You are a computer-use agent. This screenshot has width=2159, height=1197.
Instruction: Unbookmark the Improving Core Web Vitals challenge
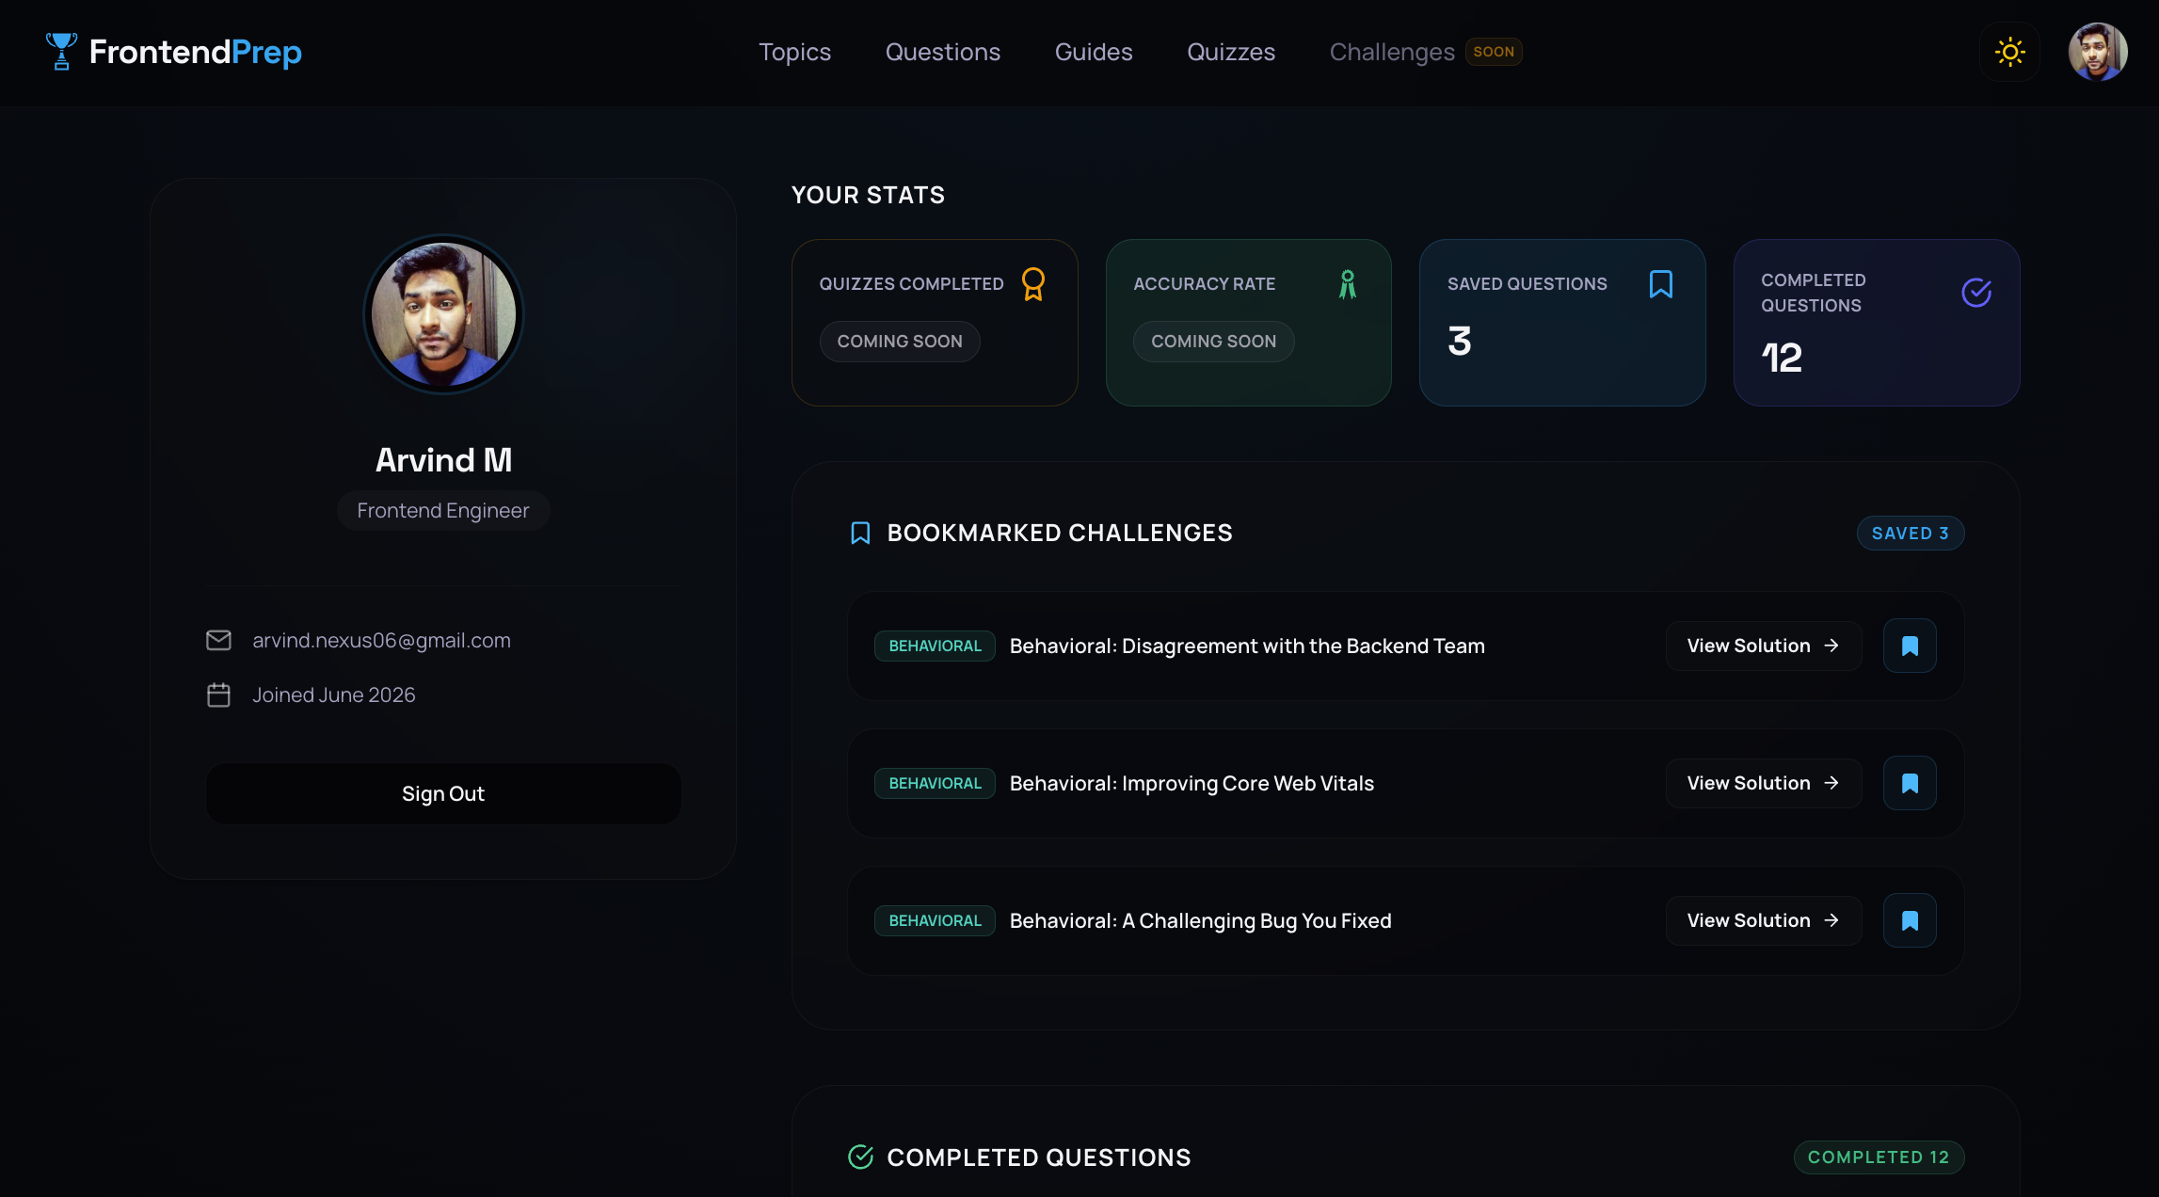[x=1910, y=783]
